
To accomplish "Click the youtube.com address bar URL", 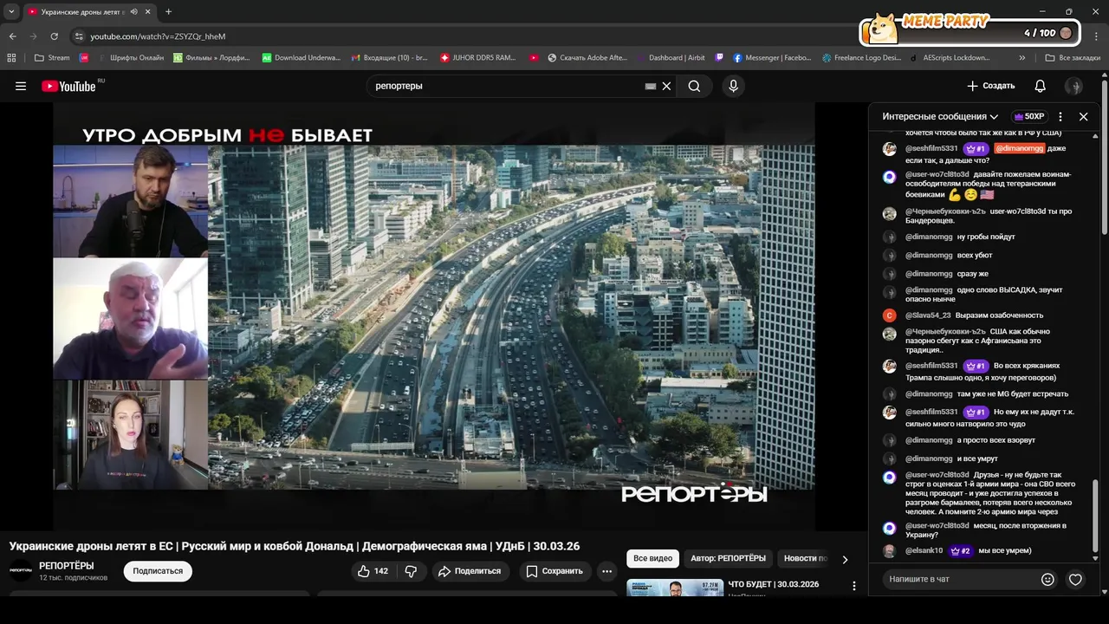I will [x=158, y=36].
